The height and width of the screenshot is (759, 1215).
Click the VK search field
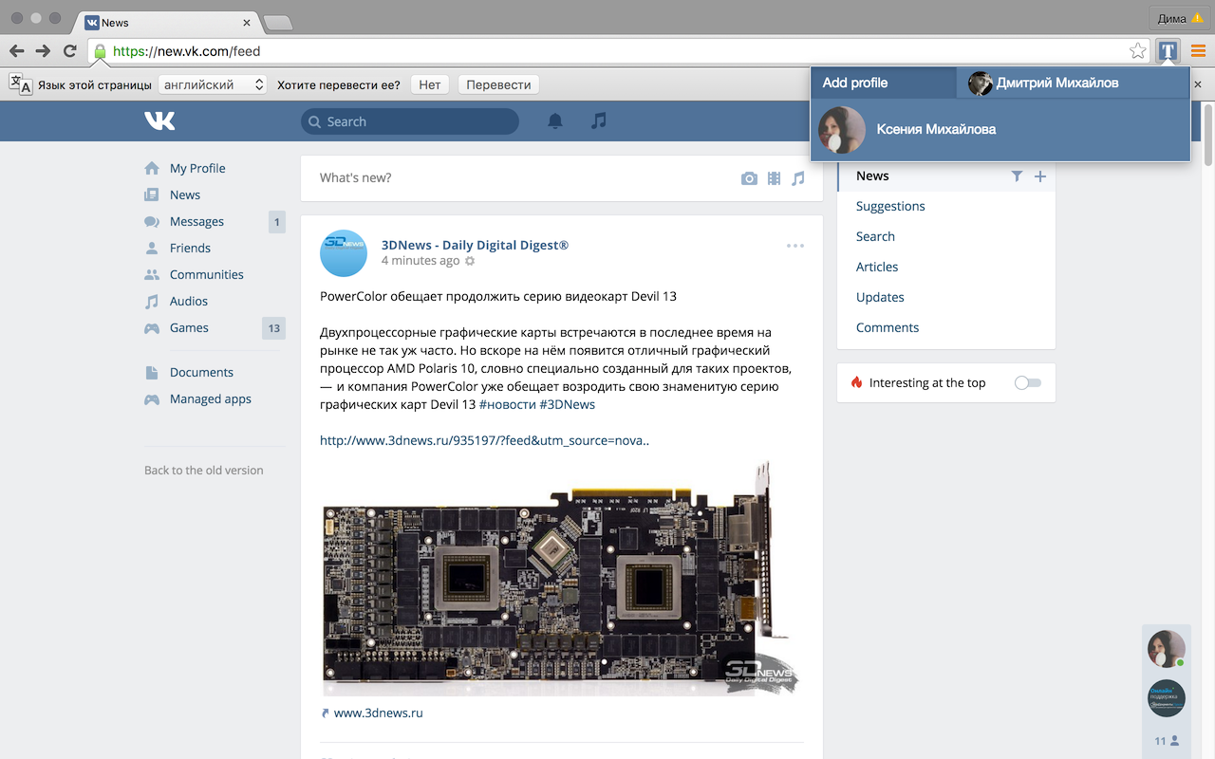tap(410, 121)
